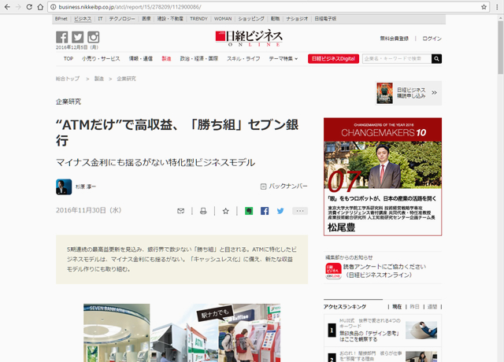Click the email article envelope icon

181,211
